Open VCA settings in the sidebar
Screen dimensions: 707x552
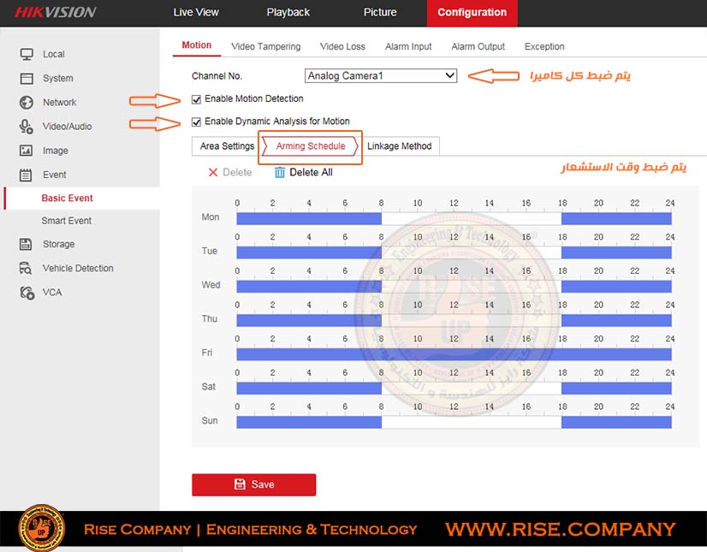52,293
